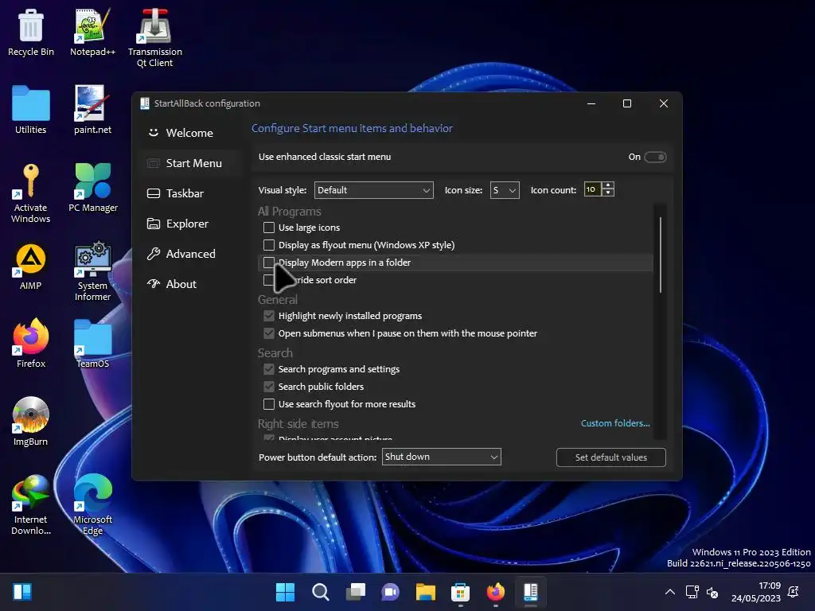The width and height of the screenshot is (815, 611).
Task: Uncheck Search programs and settings
Action: (269, 369)
